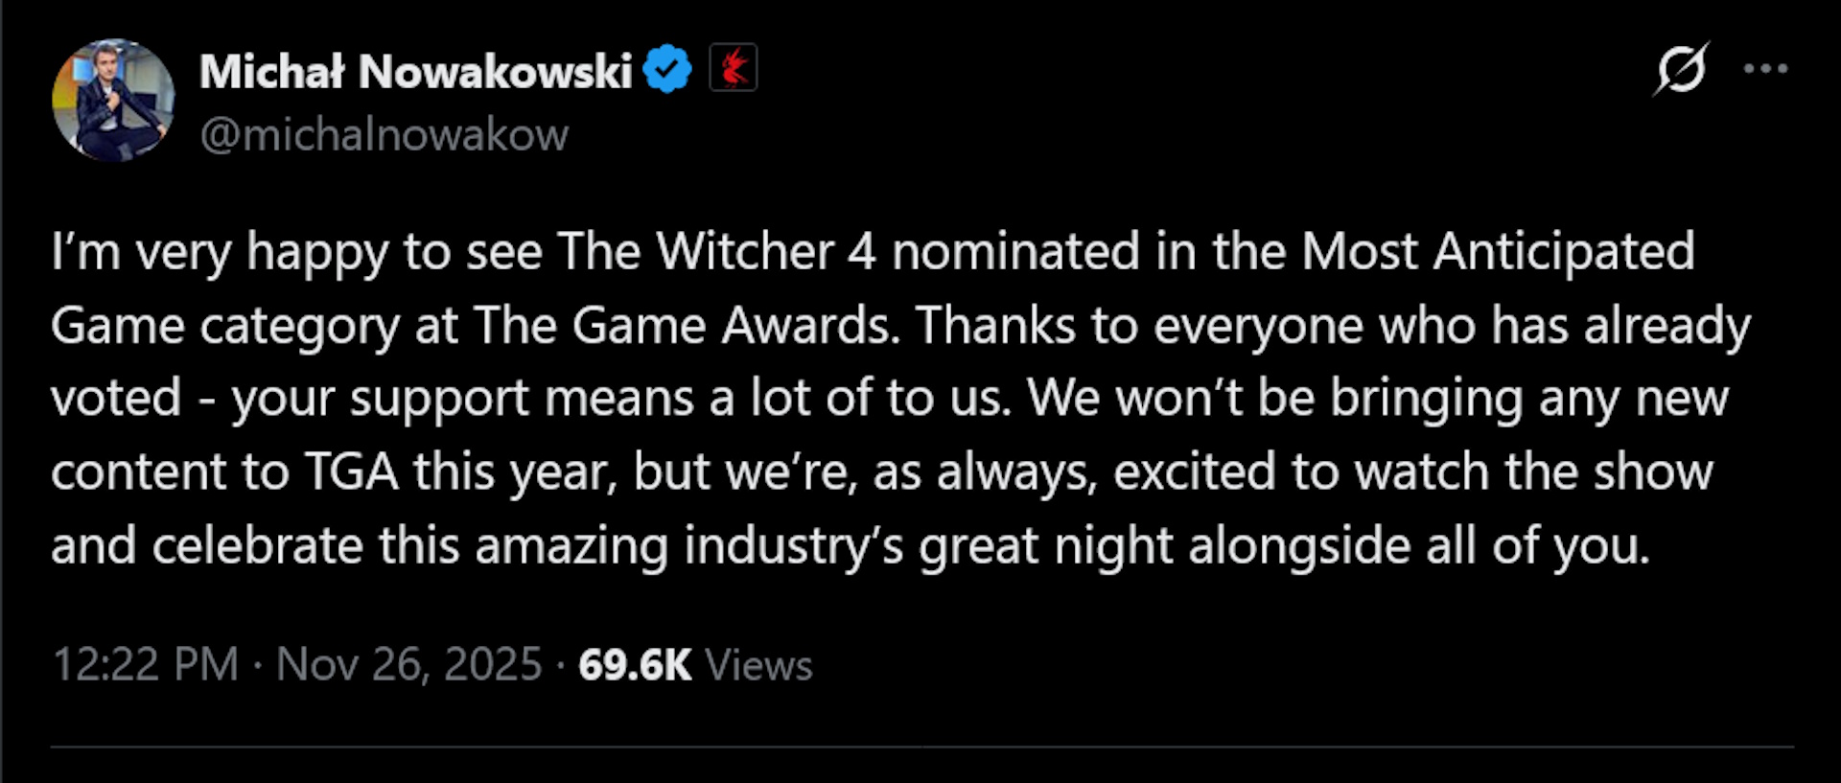Click "The Witcher 4" in the post
Viewport: 1841px width, 783px height.
coord(716,252)
